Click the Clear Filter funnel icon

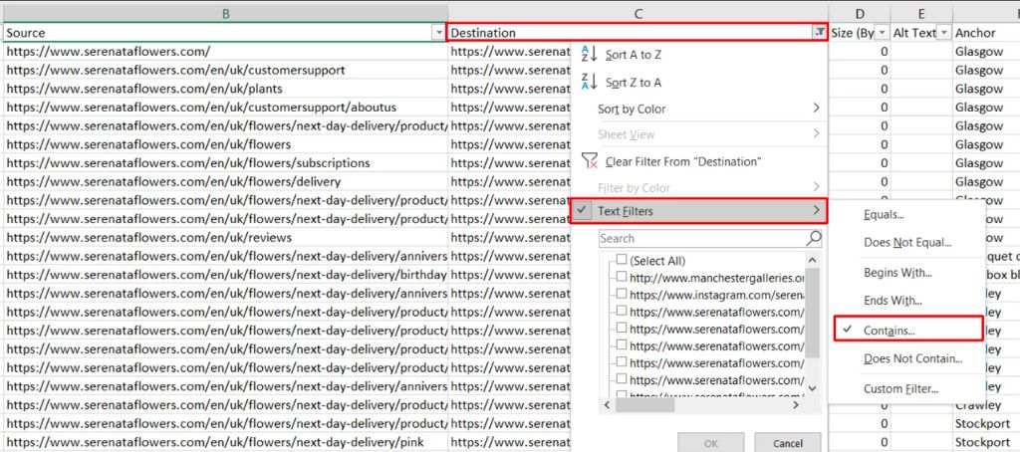(588, 161)
